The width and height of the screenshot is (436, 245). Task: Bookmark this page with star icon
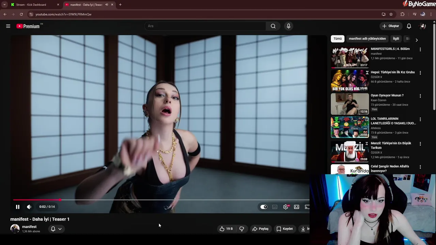click(x=391, y=14)
